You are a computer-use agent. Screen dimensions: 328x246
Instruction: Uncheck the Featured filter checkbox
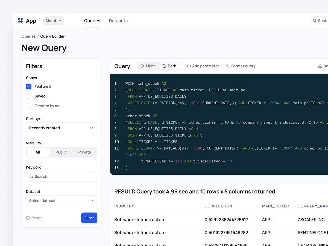[x=29, y=86]
